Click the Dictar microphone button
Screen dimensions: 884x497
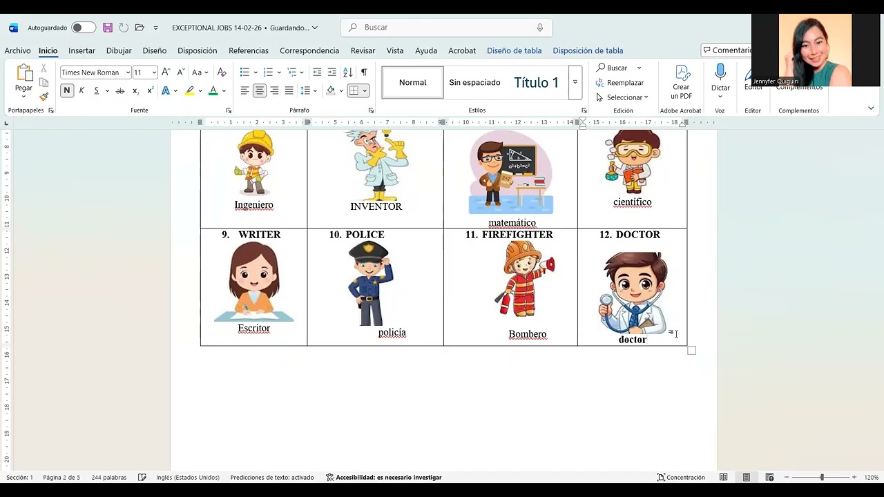click(x=720, y=81)
